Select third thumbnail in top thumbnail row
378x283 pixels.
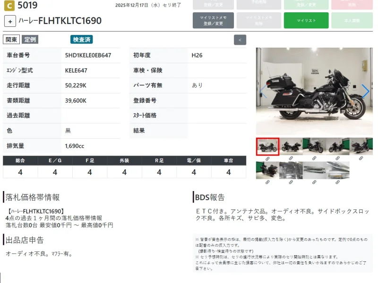[314, 147]
